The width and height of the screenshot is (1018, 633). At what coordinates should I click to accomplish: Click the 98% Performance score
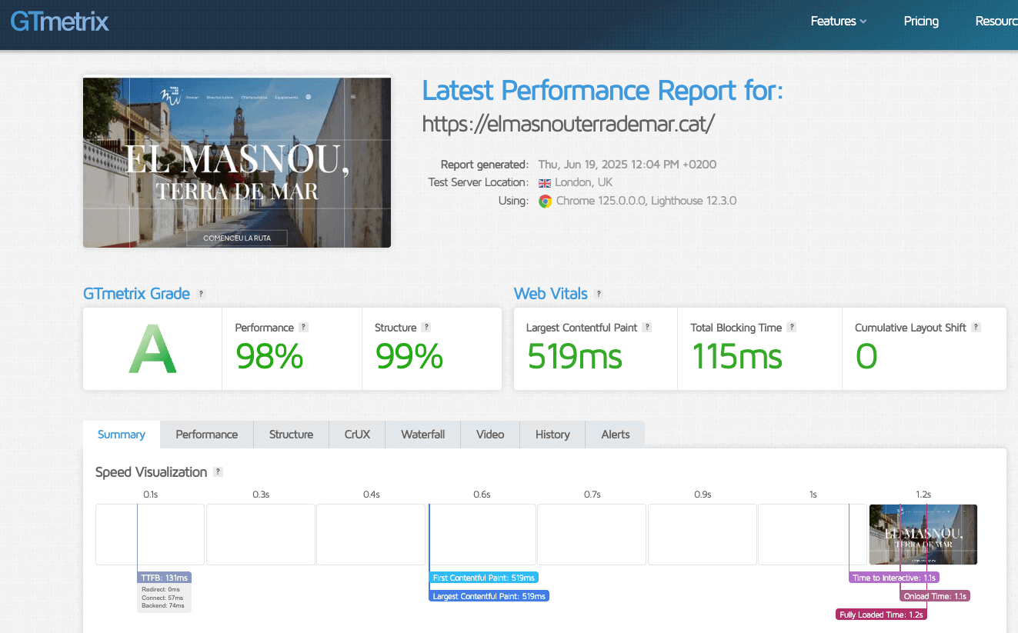tap(269, 357)
